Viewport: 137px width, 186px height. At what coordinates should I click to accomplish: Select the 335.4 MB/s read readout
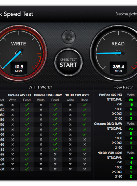tap(118, 68)
